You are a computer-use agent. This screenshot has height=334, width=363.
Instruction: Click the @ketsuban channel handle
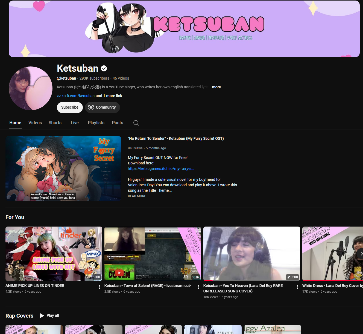click(66, 78)
